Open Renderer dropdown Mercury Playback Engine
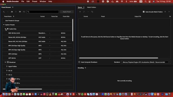The width and height of the screenshot is (173, 97). click(x=146, y=62)
